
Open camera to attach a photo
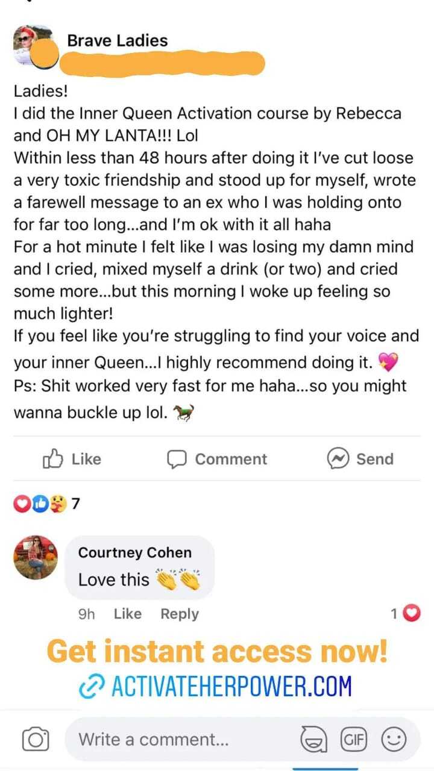coord(35,739)
